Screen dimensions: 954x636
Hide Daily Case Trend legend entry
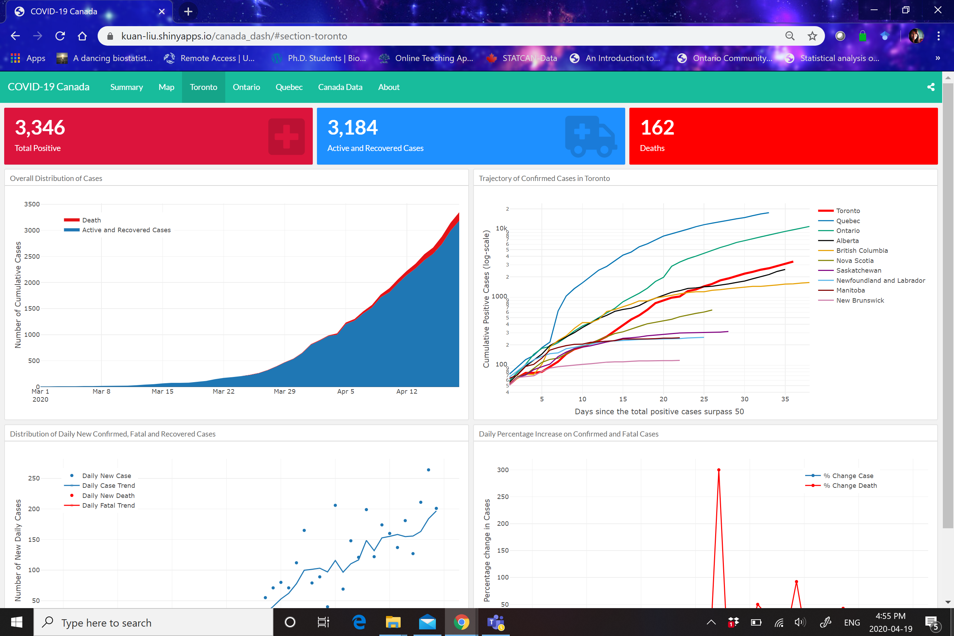coord(108,485)
